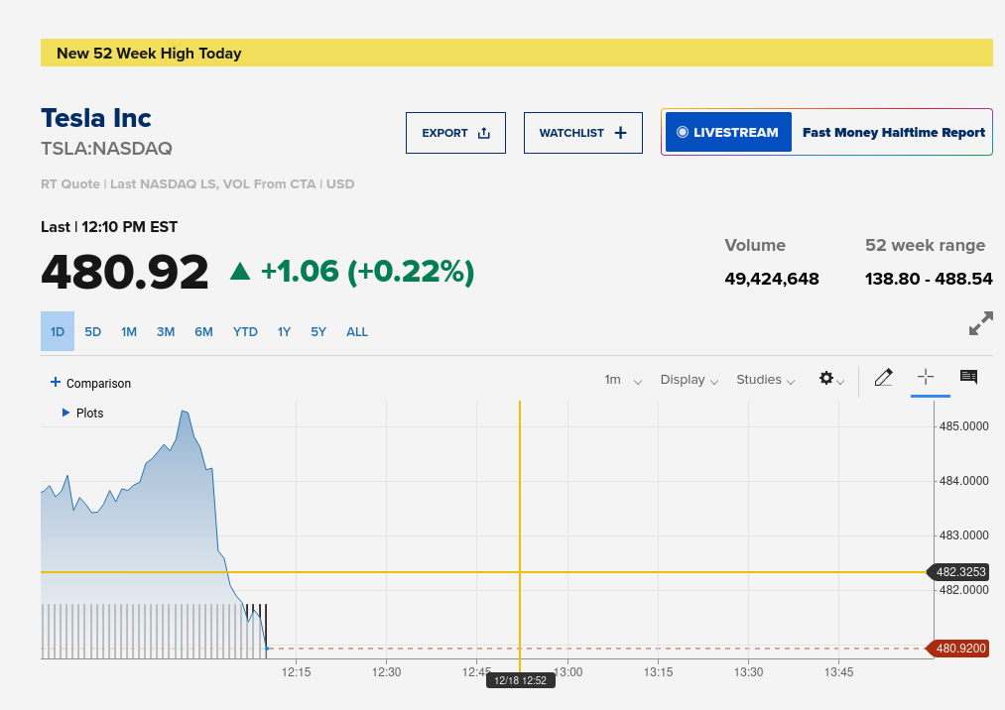
Task: Switch to the 5D time range
Action: pos(93,332)
